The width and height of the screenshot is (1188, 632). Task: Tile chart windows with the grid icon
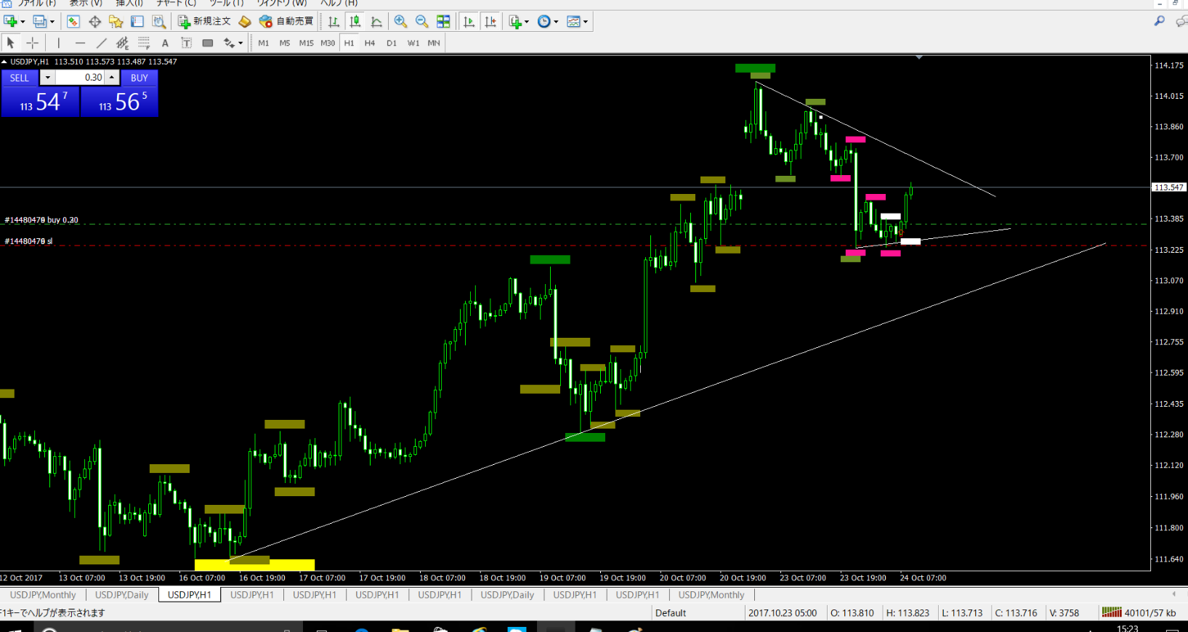pos(443,22)
